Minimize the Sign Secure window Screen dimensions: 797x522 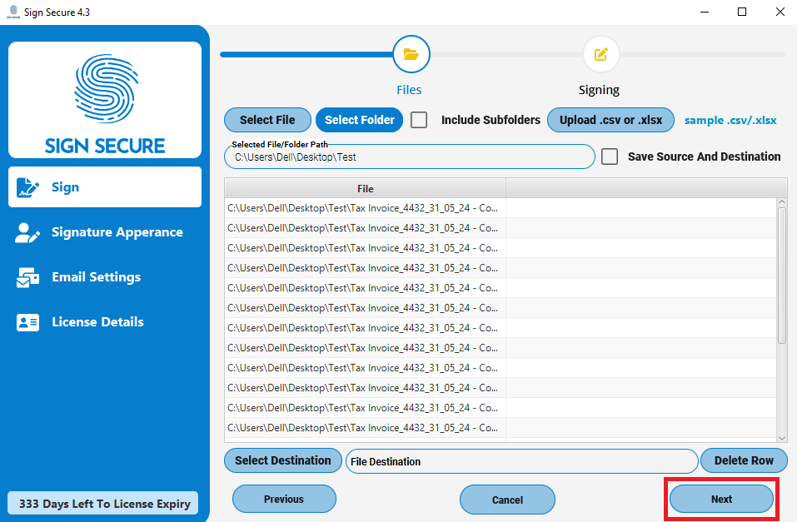point(705,12)
